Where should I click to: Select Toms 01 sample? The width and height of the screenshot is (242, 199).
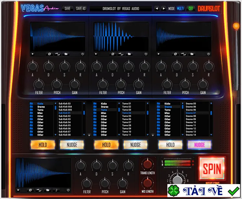(127, 104)
